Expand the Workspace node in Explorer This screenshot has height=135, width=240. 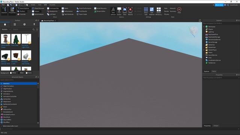pyautogui.click(x=204, y=27)
